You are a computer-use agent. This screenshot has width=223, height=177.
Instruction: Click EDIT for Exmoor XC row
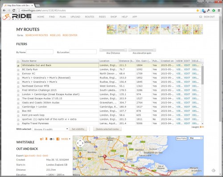tap(187, 74)
